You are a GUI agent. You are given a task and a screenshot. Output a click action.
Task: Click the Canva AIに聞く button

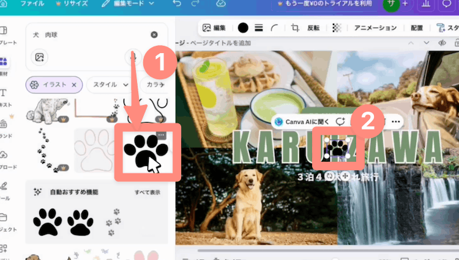[x=303, y=121]
